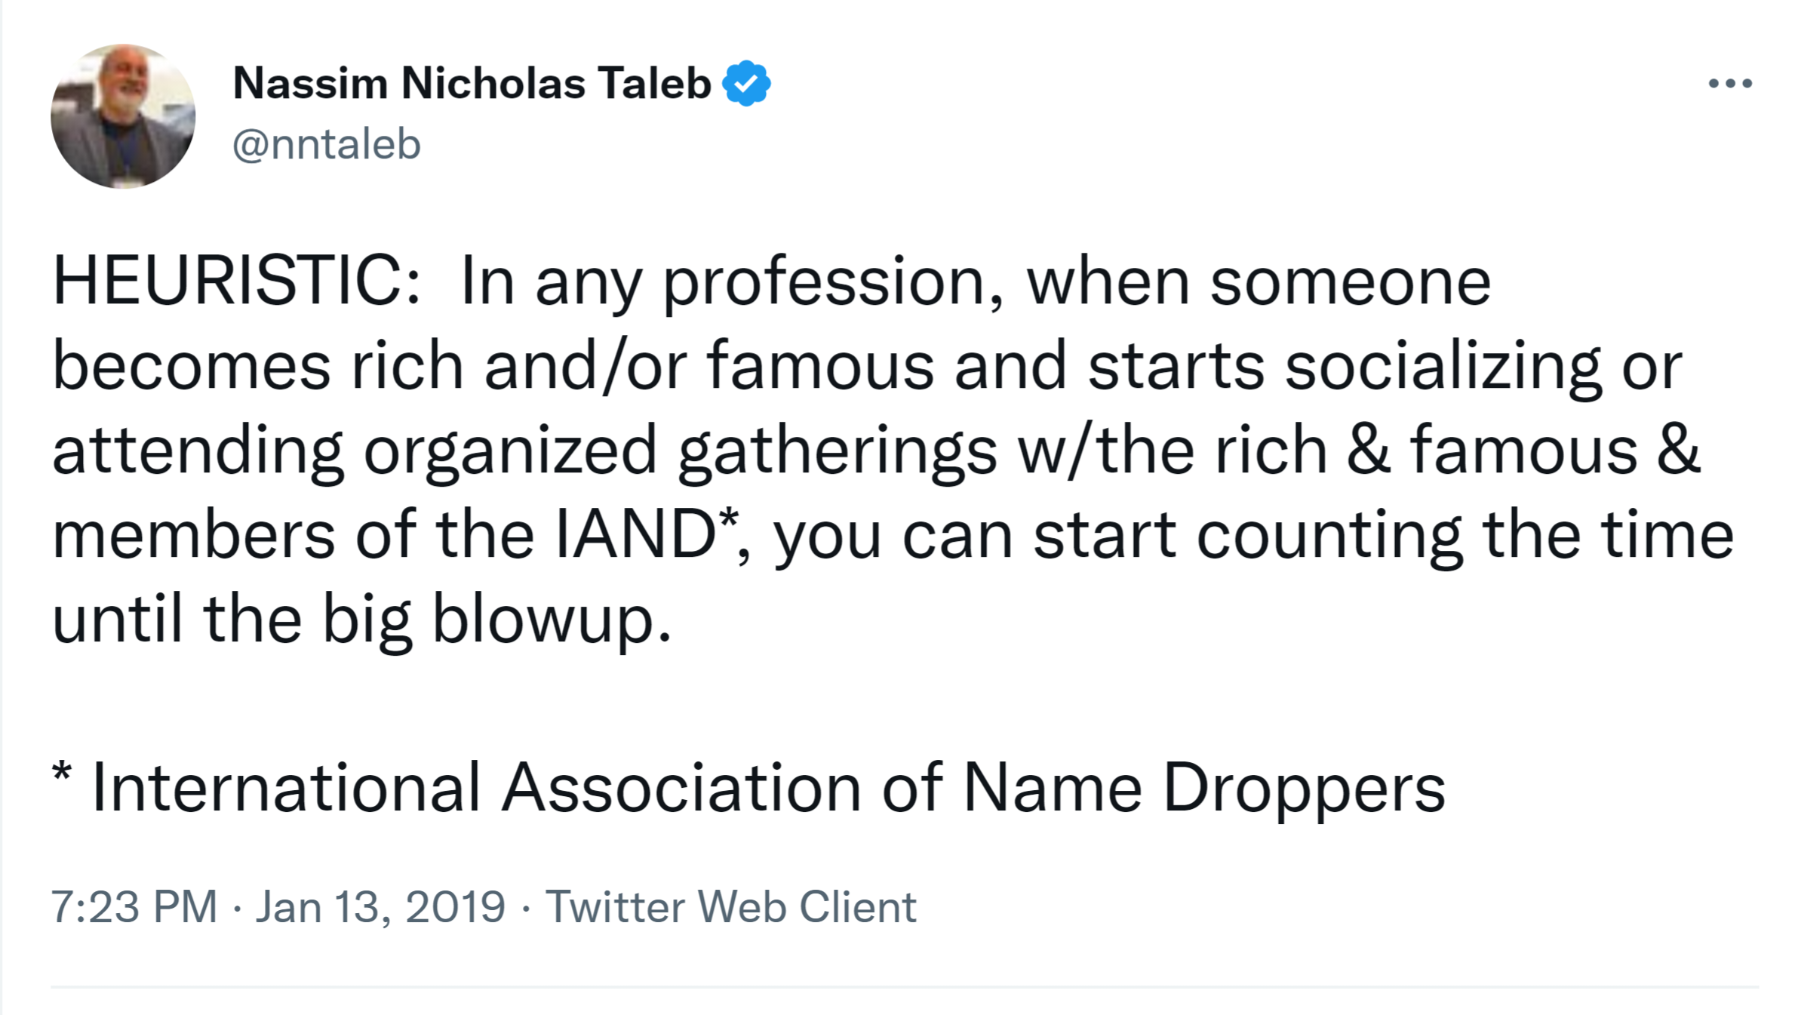Click the Nassim Nicholas Taleb display name
Image resolution: width=1795 pixels, height=1015 pixels.
472,83
